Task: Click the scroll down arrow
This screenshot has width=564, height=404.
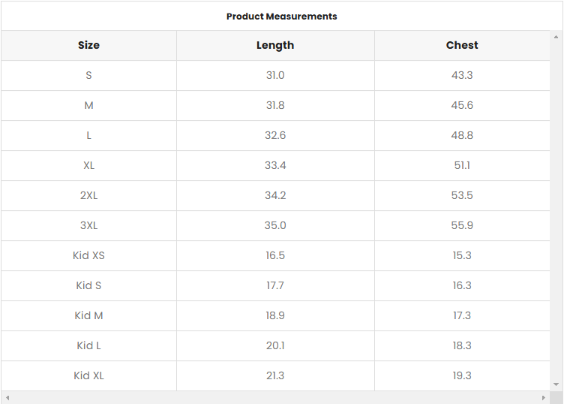Action: [556, 384]
